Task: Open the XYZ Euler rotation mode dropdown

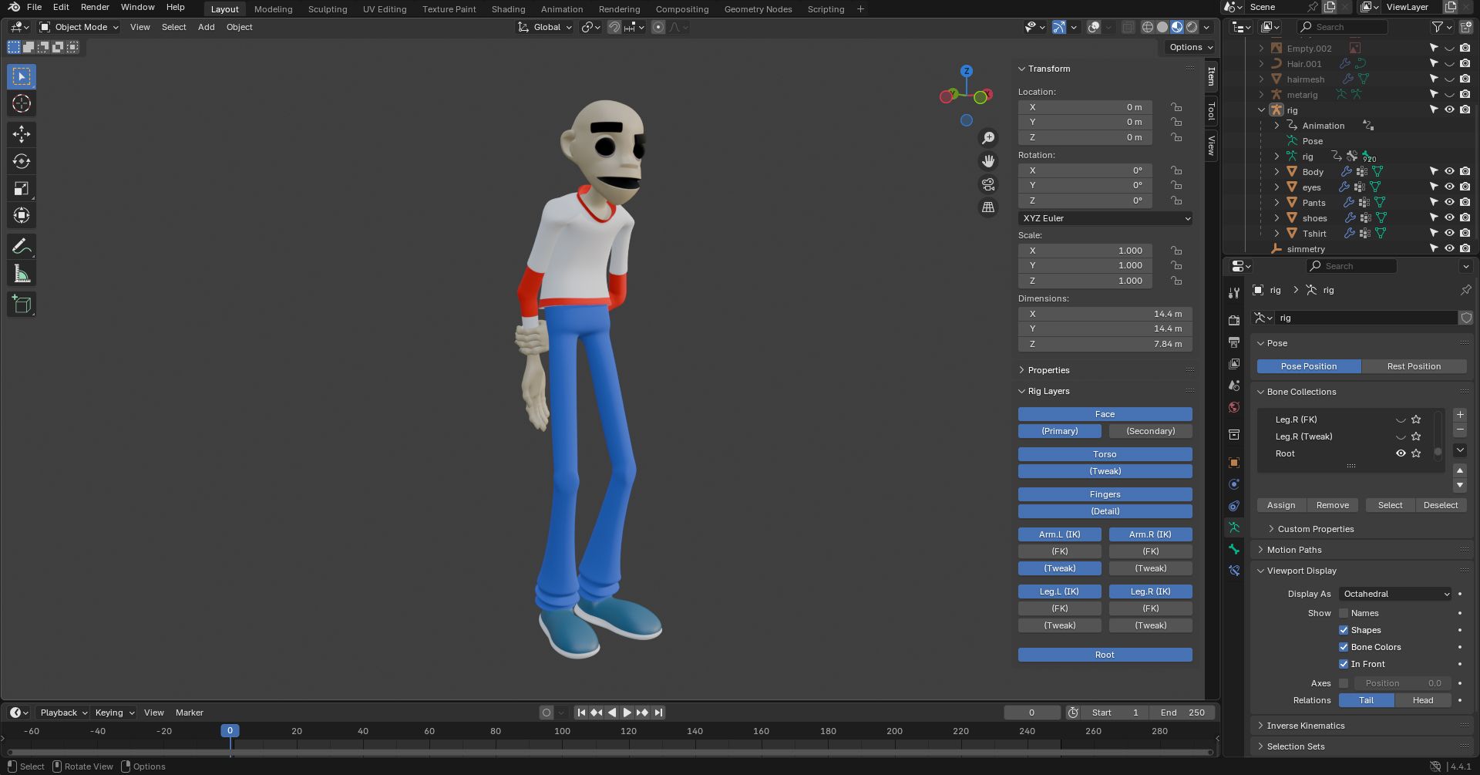Action: click(1105, 218)
